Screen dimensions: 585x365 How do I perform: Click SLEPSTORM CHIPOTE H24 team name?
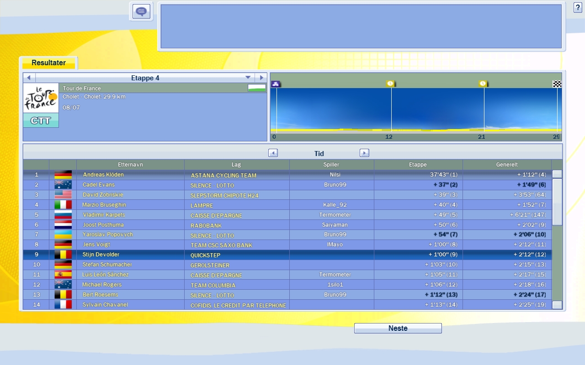tap(224, 196)
